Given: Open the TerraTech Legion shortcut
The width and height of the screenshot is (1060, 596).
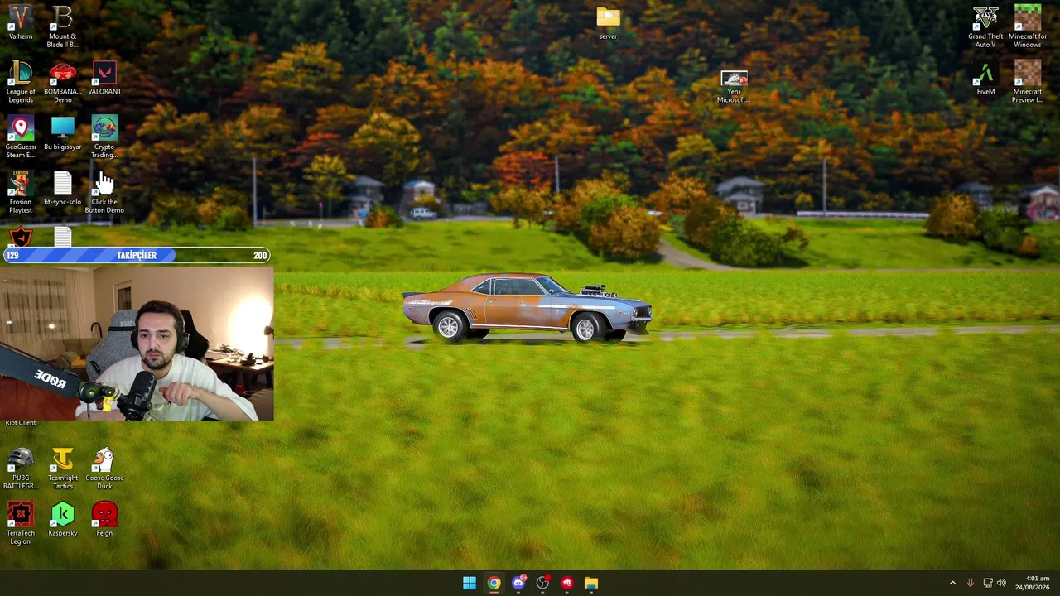Looking at the screenshot, I should click(21, 523).
